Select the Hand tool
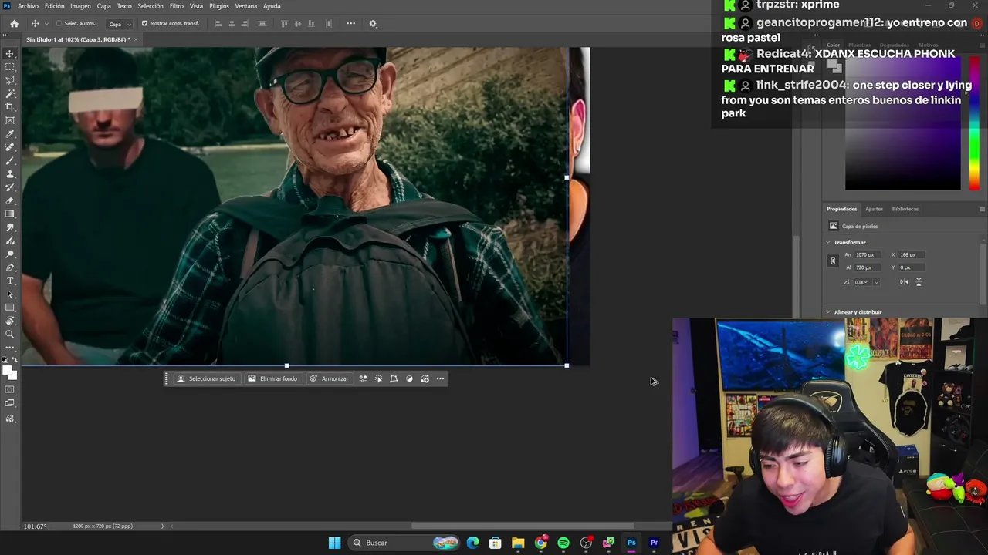 [10, 321]
